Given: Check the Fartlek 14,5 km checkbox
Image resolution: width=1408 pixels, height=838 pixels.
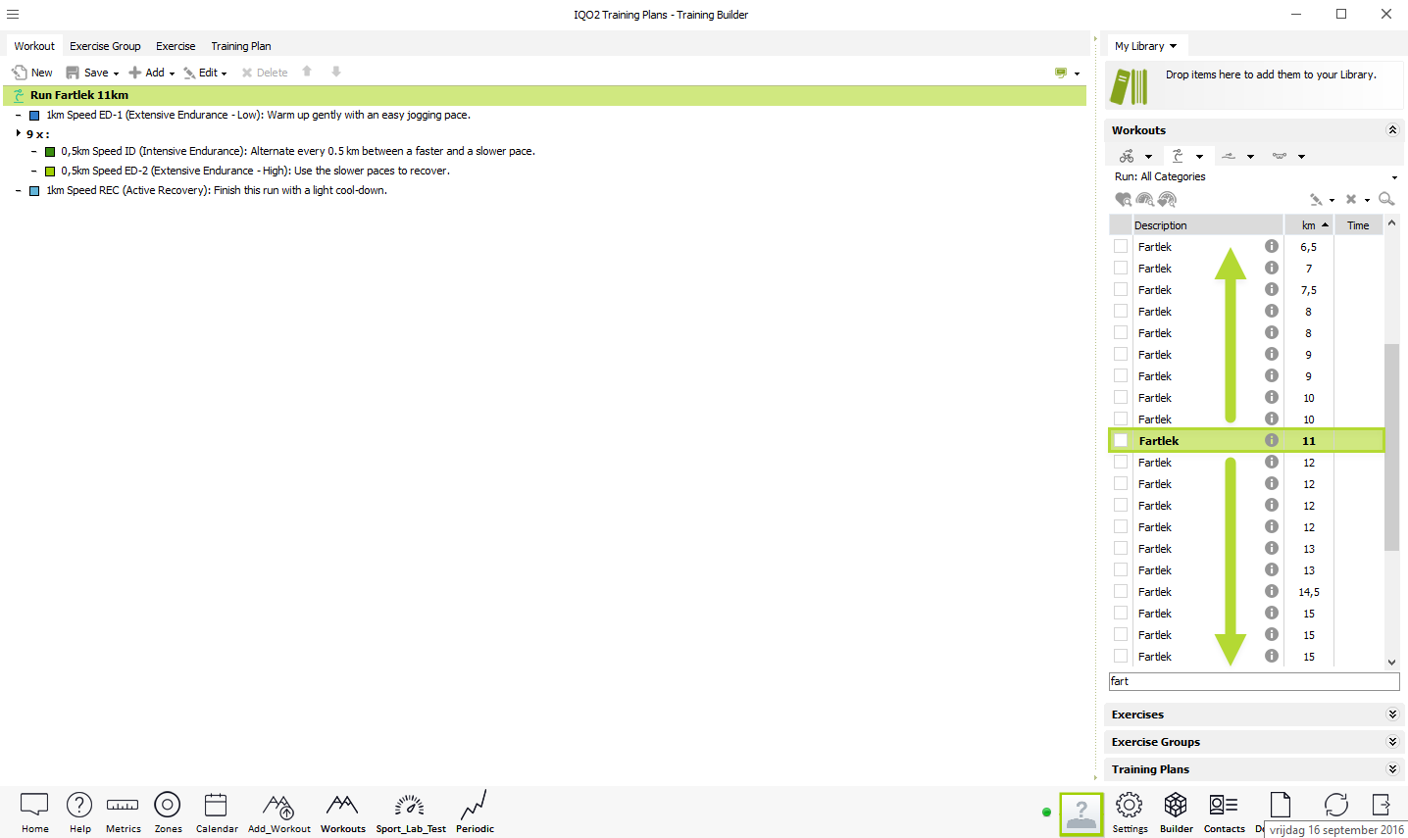Looking at the screenshot, I should [x=1121, y=591].
